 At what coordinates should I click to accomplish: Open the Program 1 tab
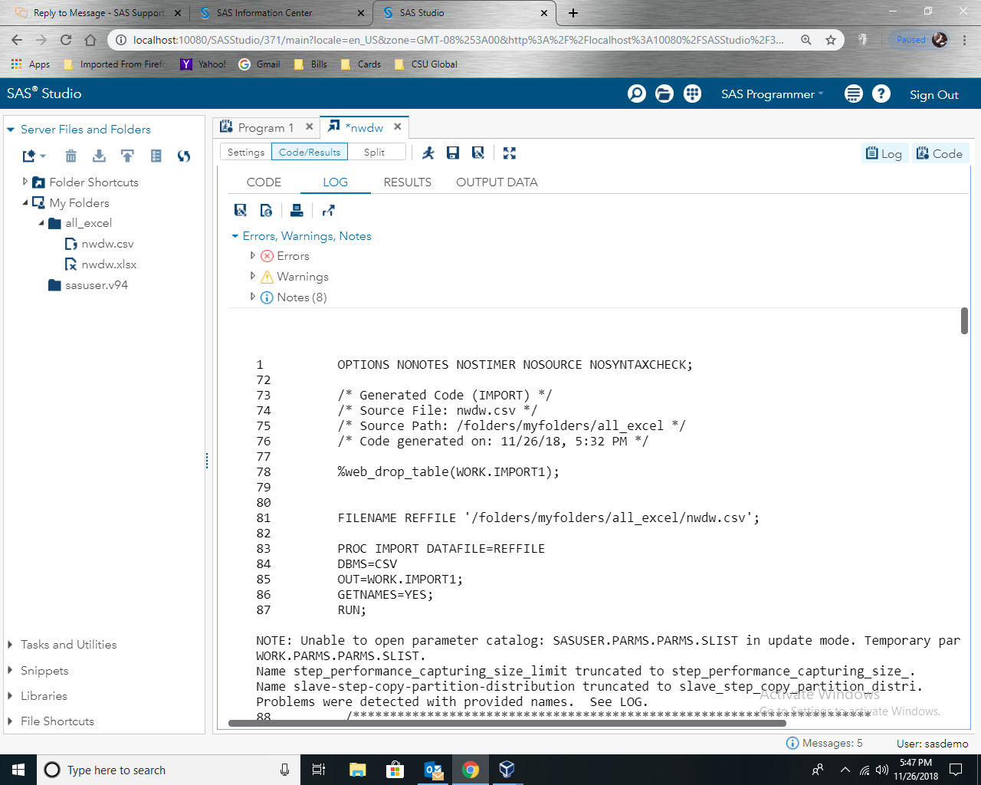(x=264, y=127)
